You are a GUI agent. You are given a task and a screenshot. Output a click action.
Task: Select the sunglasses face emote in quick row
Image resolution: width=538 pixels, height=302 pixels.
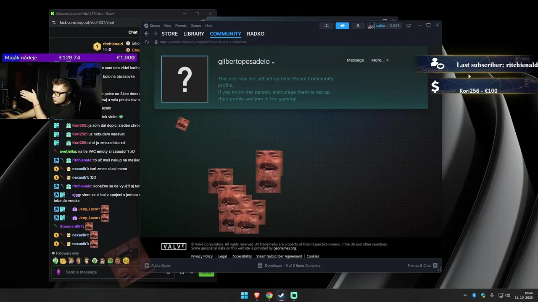click(x=102, y=261)
